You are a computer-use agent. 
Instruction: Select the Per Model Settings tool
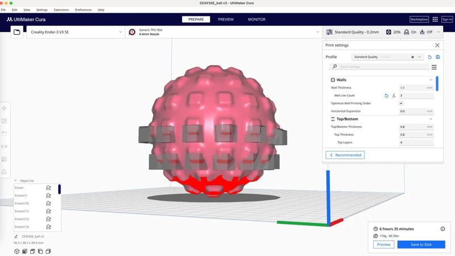point(5,160)
